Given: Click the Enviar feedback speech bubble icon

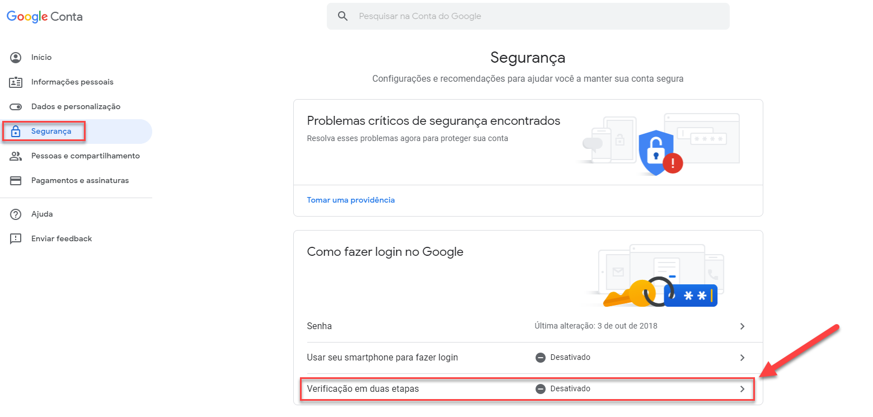Looking at the screenshot, I should (x=16, y=239).
